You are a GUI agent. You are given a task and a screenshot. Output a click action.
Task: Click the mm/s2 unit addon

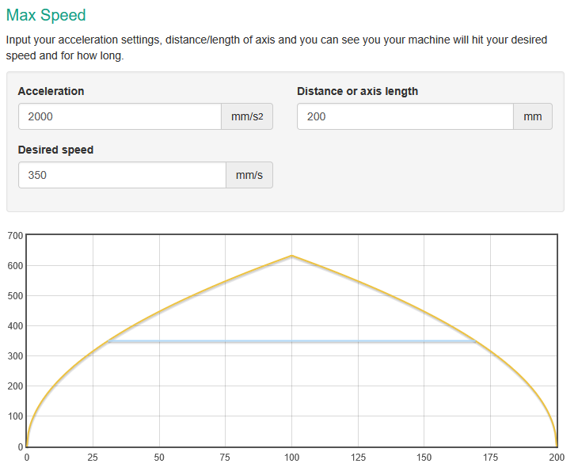click(247, 116)
